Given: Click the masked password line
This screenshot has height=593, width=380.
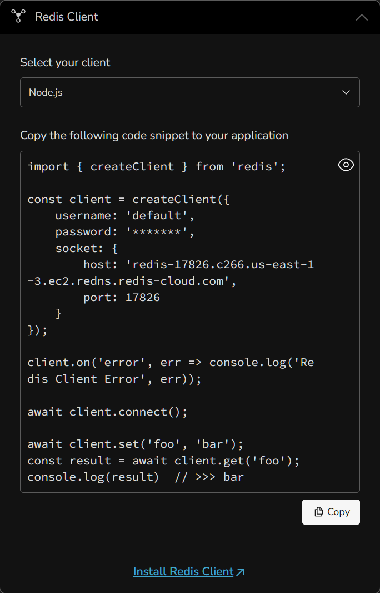Looking at the screenshot, I should (x=124, y=232).
